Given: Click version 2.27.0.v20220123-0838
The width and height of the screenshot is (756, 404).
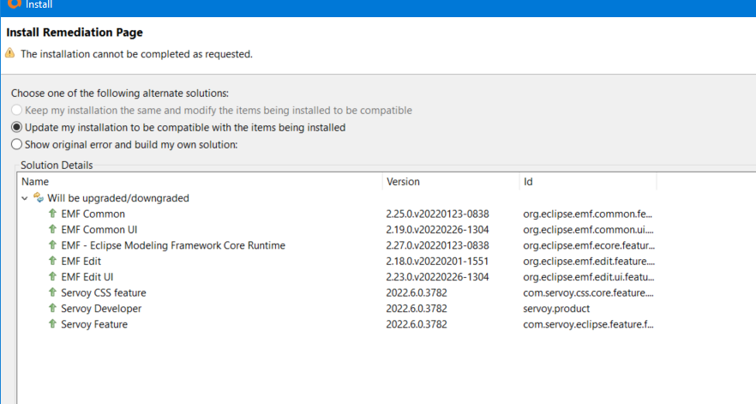Looking at the screenshot, I should pos(437,245).
